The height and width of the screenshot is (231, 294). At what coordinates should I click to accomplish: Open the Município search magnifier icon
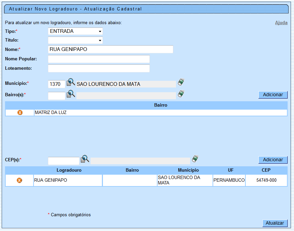point(71,82)
